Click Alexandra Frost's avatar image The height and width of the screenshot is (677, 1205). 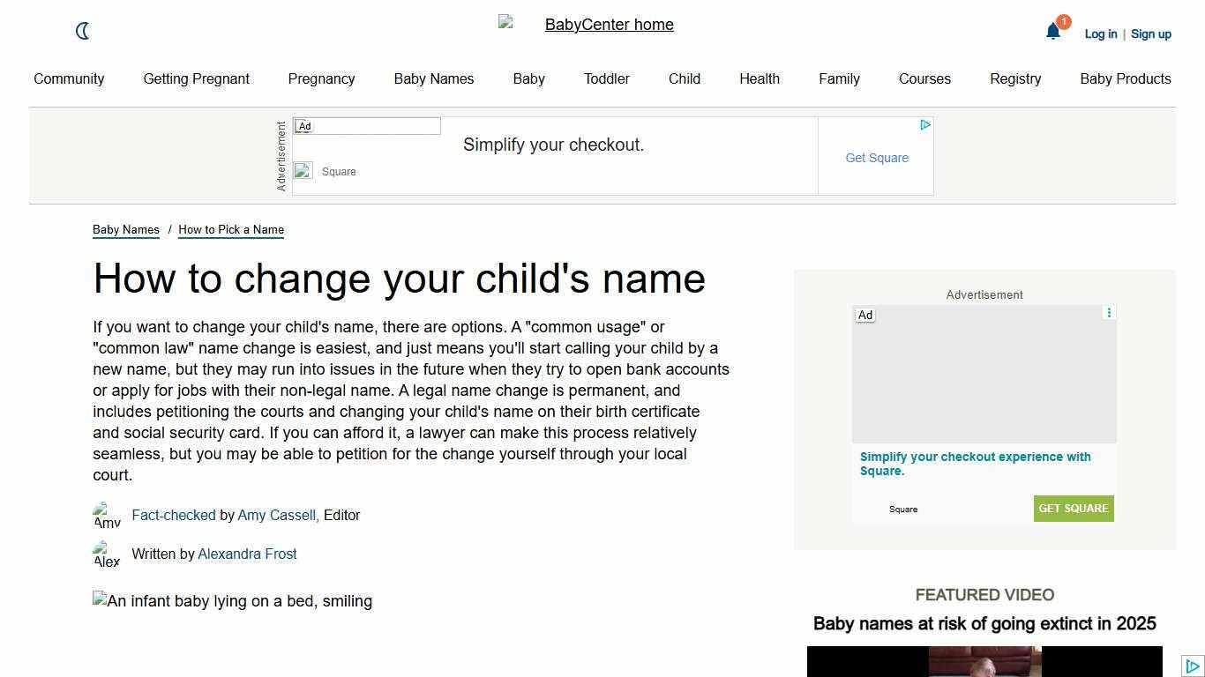pyautogui.click(x=106, y=554)
